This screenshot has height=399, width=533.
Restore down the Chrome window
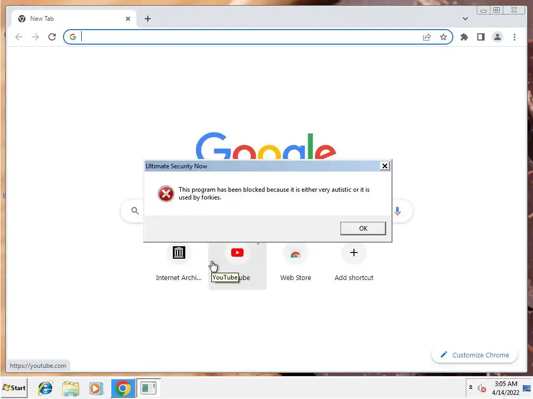[x=497, y=10]
